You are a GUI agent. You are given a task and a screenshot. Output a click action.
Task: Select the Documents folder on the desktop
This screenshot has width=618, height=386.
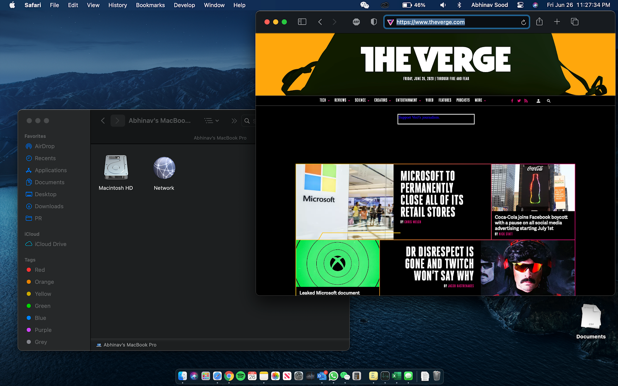click(591, 322)
